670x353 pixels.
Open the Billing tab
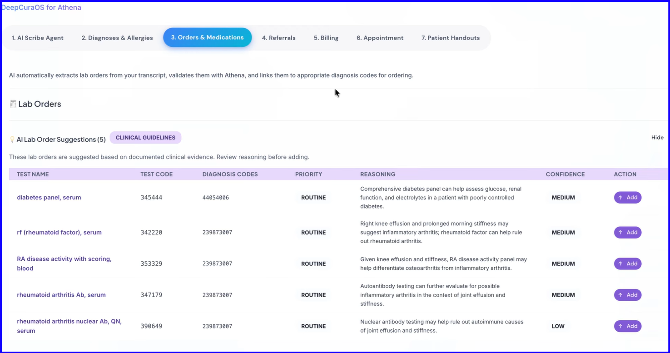pos(326,38)
